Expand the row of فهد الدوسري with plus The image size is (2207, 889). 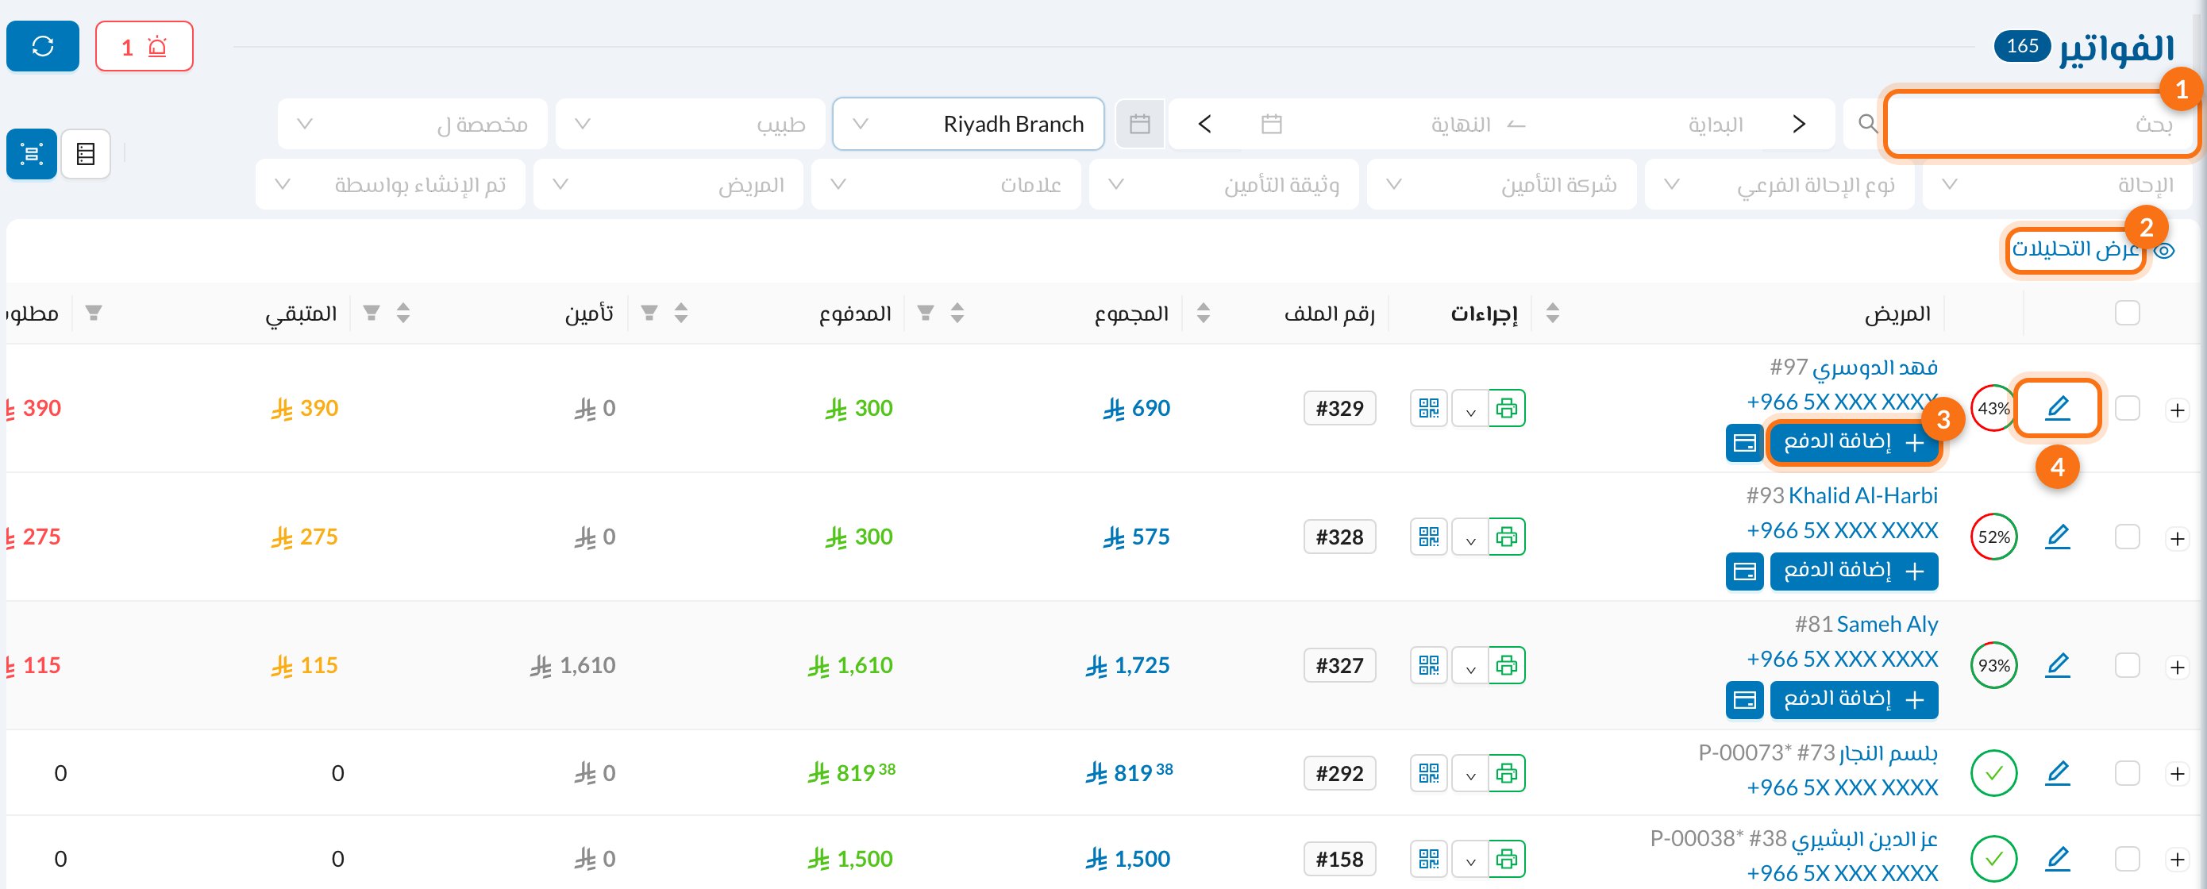[2177, 410]
